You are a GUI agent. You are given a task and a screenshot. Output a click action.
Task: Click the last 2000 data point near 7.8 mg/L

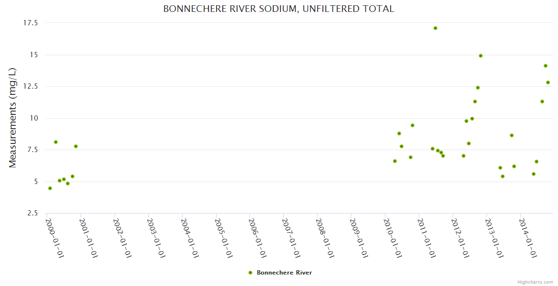(x=76, y=146)
